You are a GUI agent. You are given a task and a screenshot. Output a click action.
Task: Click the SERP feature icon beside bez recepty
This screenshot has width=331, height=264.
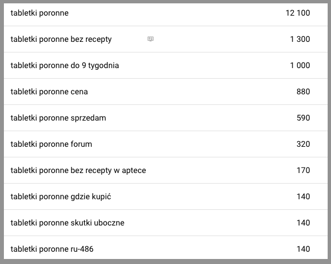coord(151,39)
